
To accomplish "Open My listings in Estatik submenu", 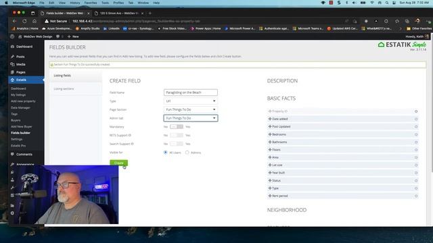I will [18, 94].
